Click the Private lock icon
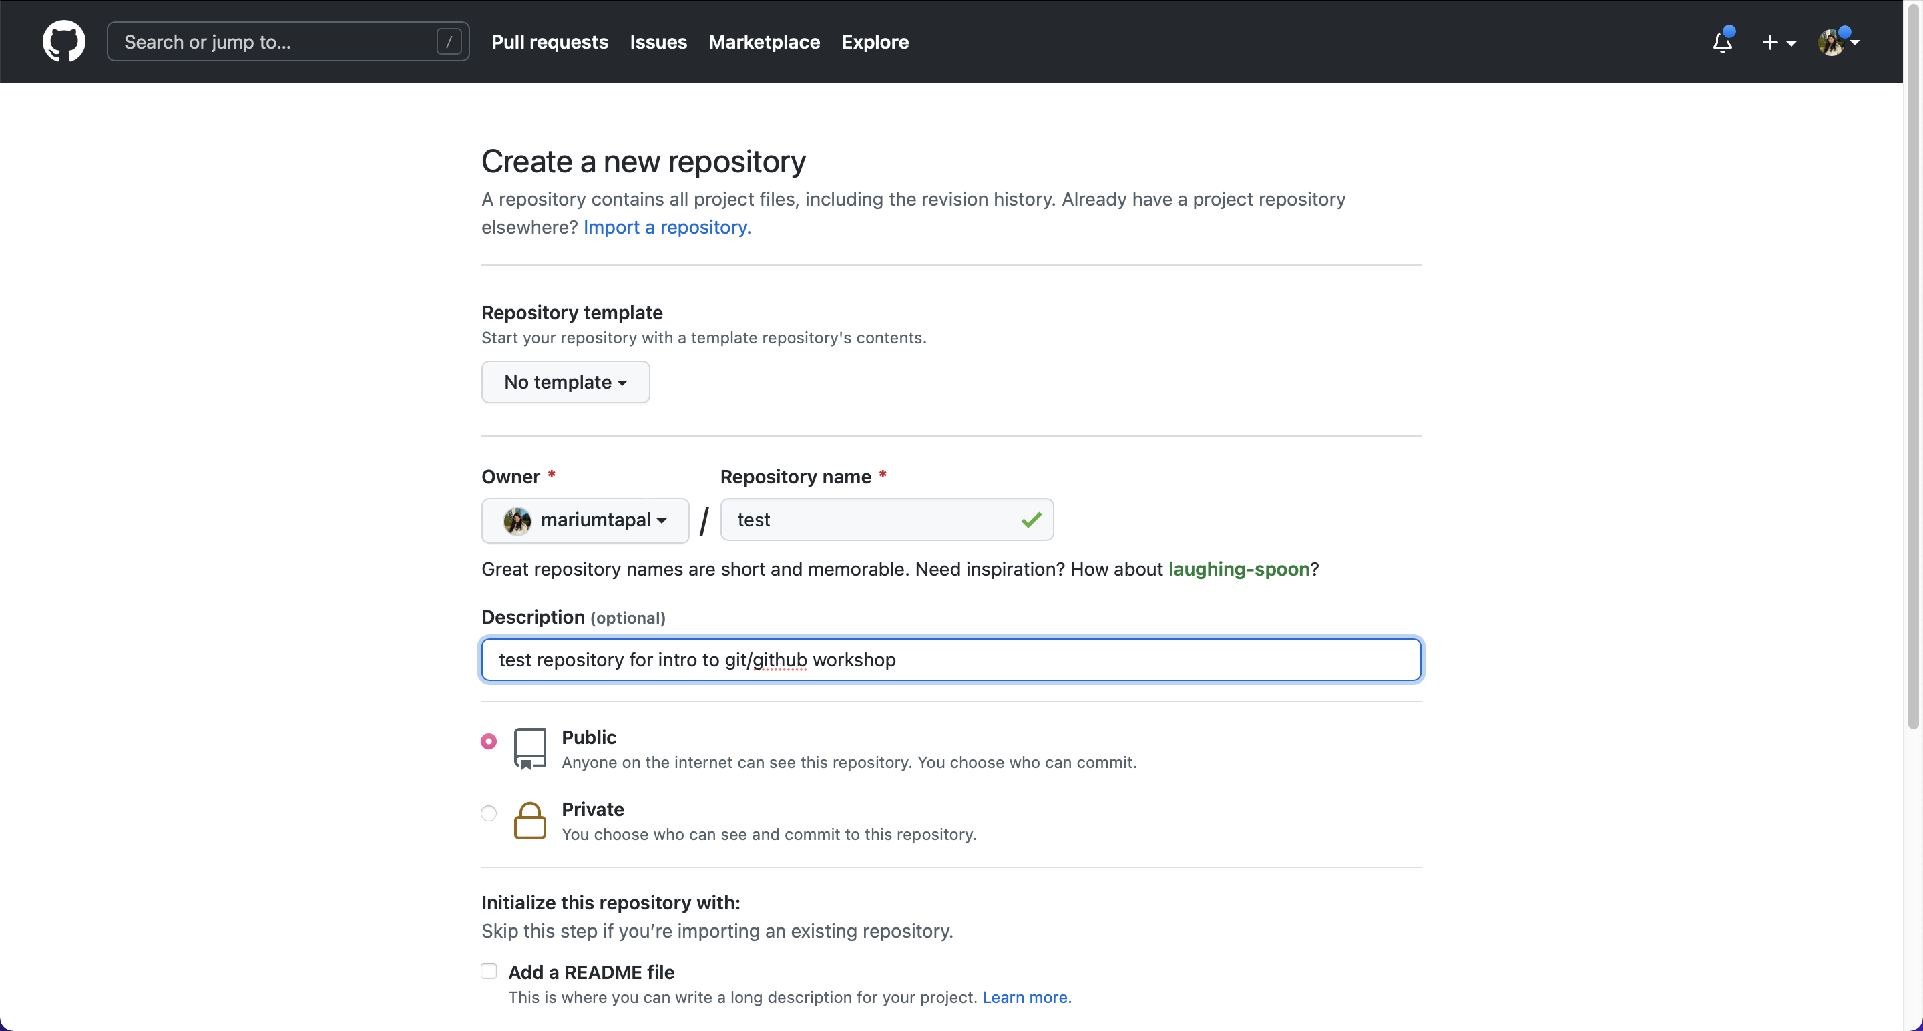 click(x=530, y=821)
